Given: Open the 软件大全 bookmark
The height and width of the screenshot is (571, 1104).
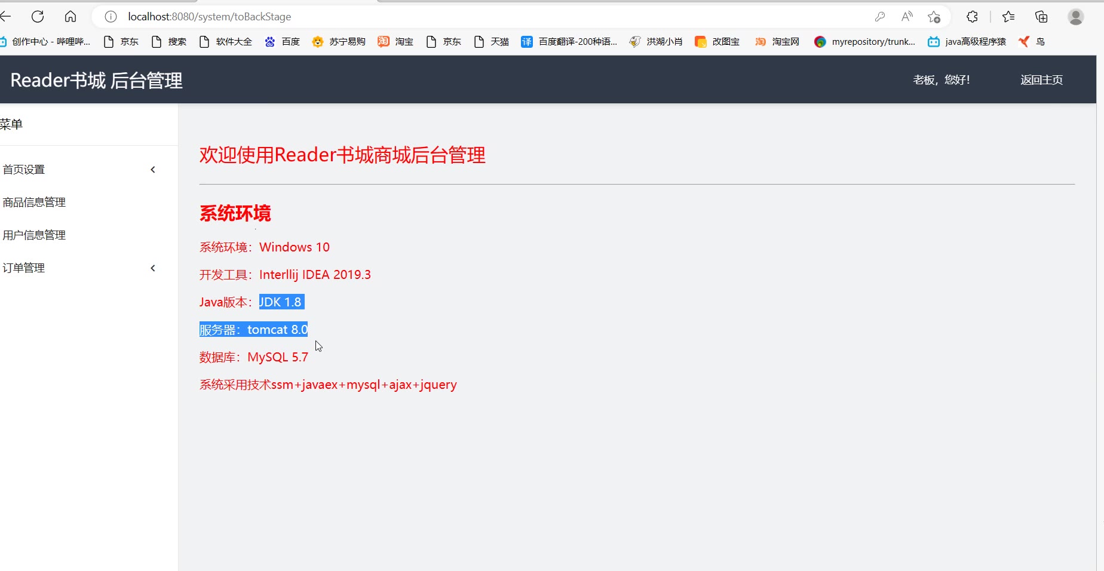Looking at the screenshot, I should click(226, 41).
